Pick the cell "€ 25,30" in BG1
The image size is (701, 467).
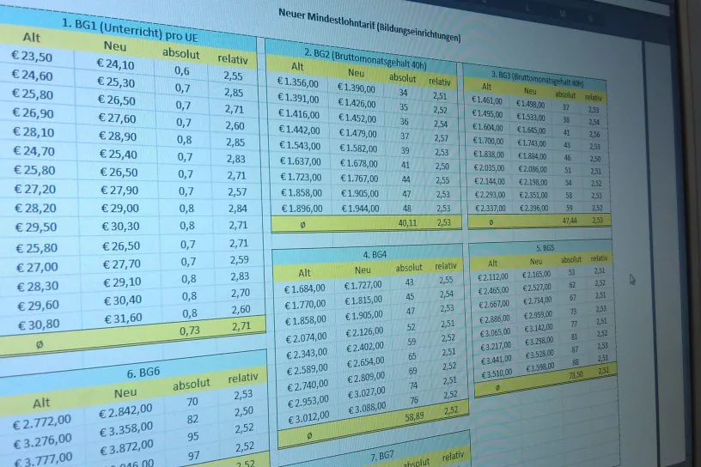(x=116, y=82)
